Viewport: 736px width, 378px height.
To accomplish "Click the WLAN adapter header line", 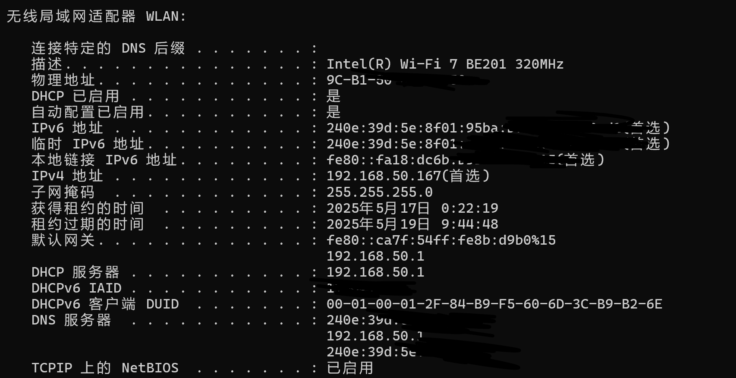I will tap(96, 16).
